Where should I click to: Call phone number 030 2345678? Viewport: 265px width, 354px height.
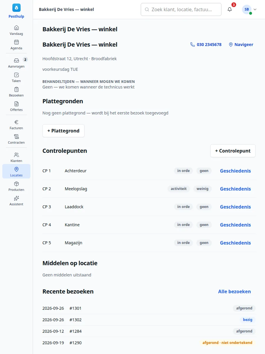pos(206,45)
